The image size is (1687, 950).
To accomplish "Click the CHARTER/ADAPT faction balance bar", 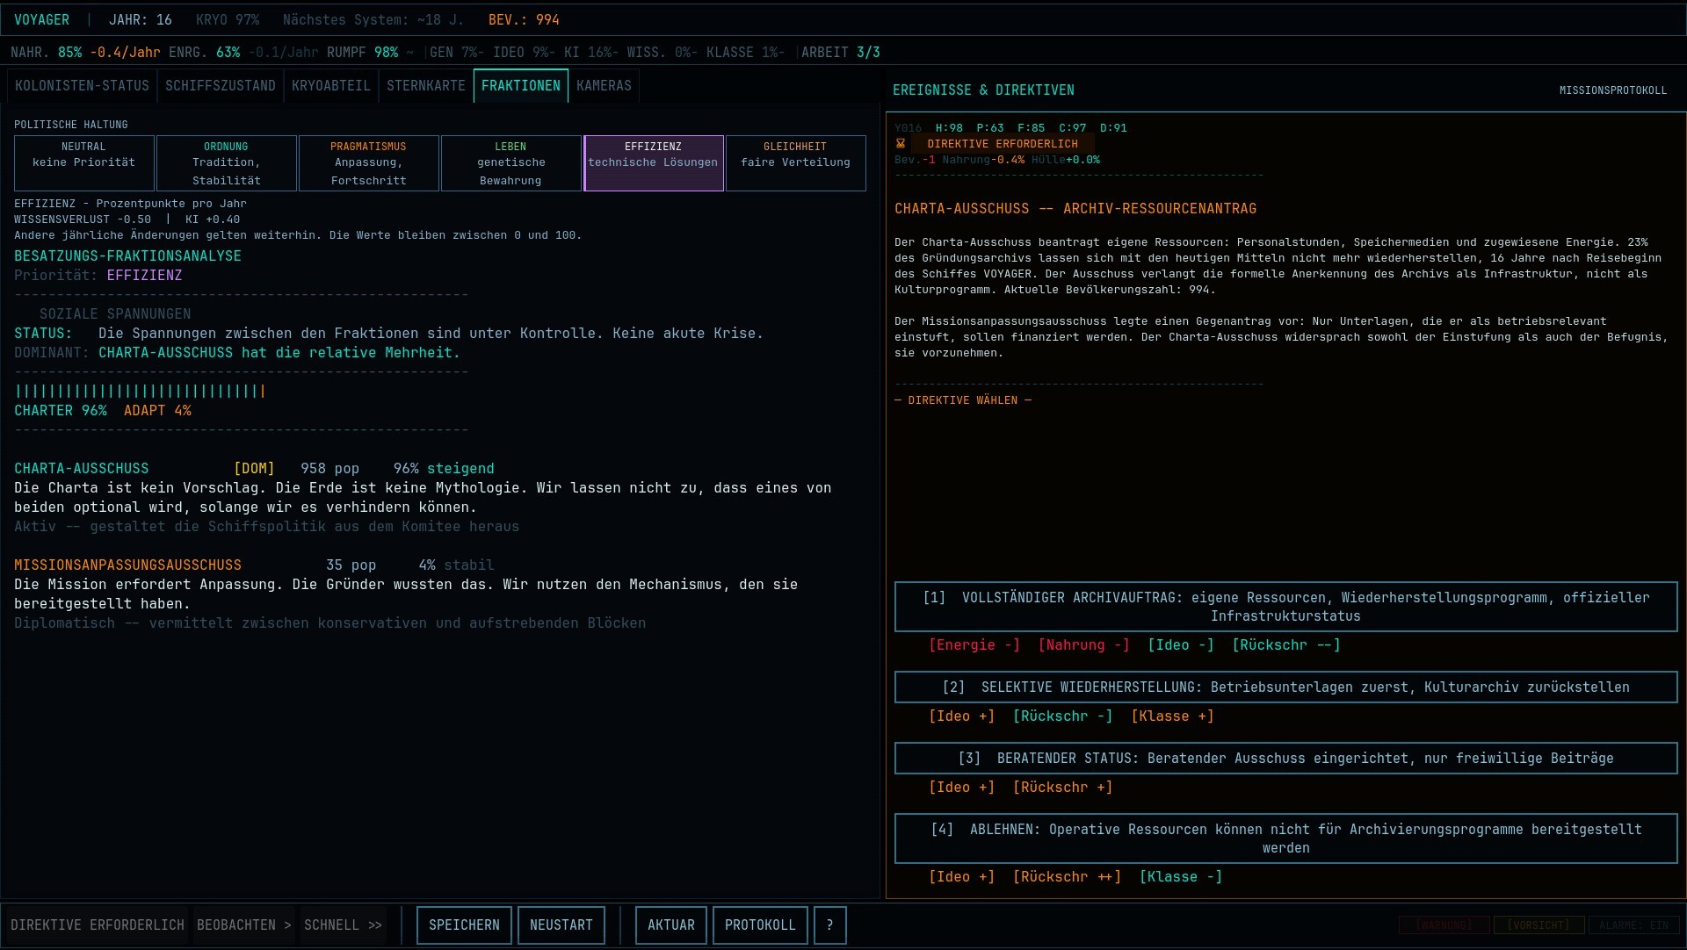I will [140, 392].
